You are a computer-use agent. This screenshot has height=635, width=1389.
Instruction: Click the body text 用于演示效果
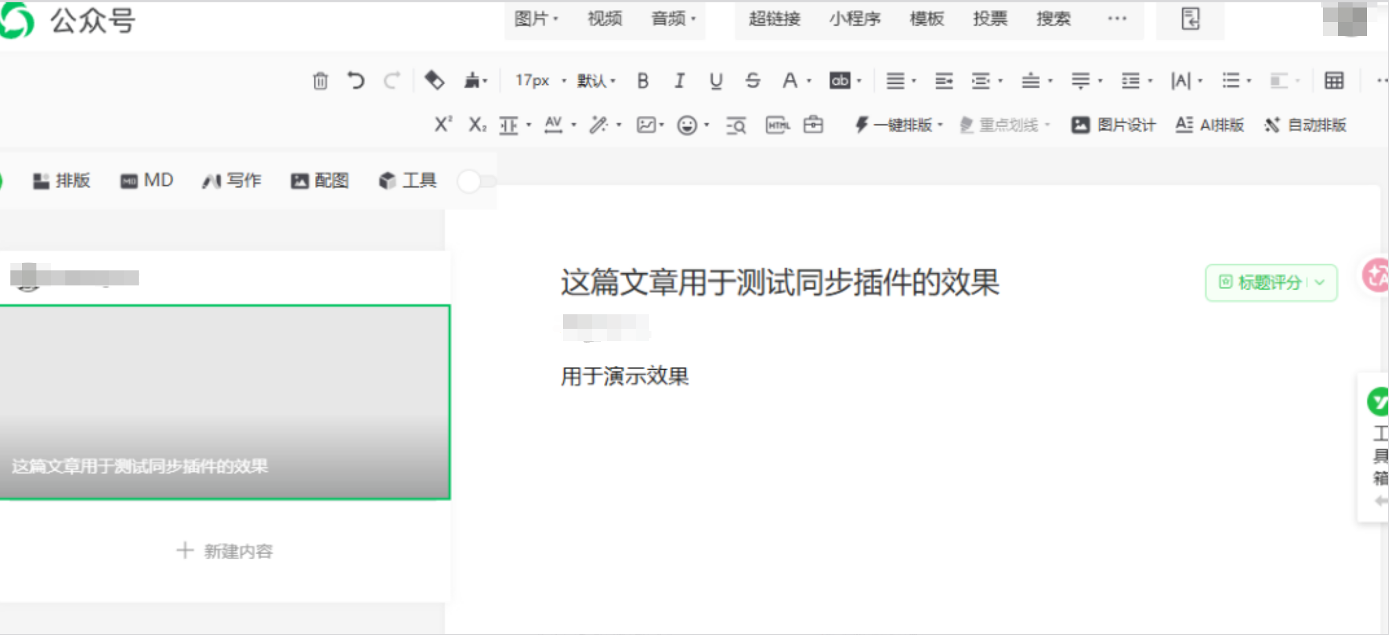(625, 376)
